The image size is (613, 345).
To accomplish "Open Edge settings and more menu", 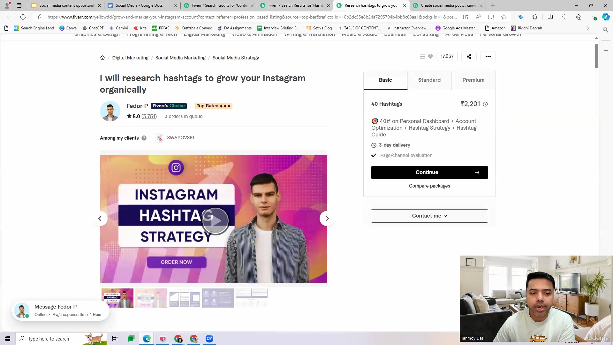I will coord(593,17).
